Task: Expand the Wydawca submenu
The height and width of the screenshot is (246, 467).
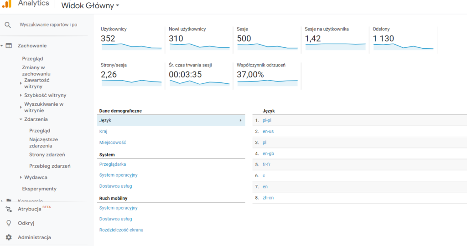Action: click(x=21, y=177)
